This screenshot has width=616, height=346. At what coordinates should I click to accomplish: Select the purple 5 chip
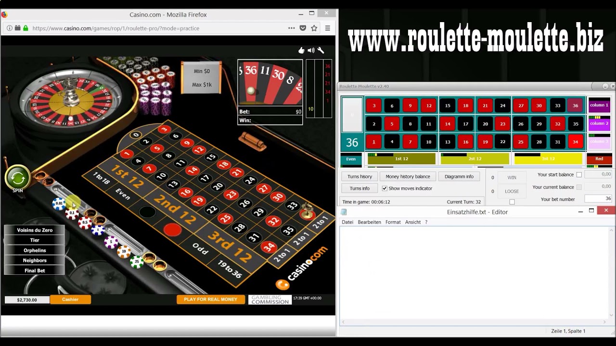(x=111, y=242)
